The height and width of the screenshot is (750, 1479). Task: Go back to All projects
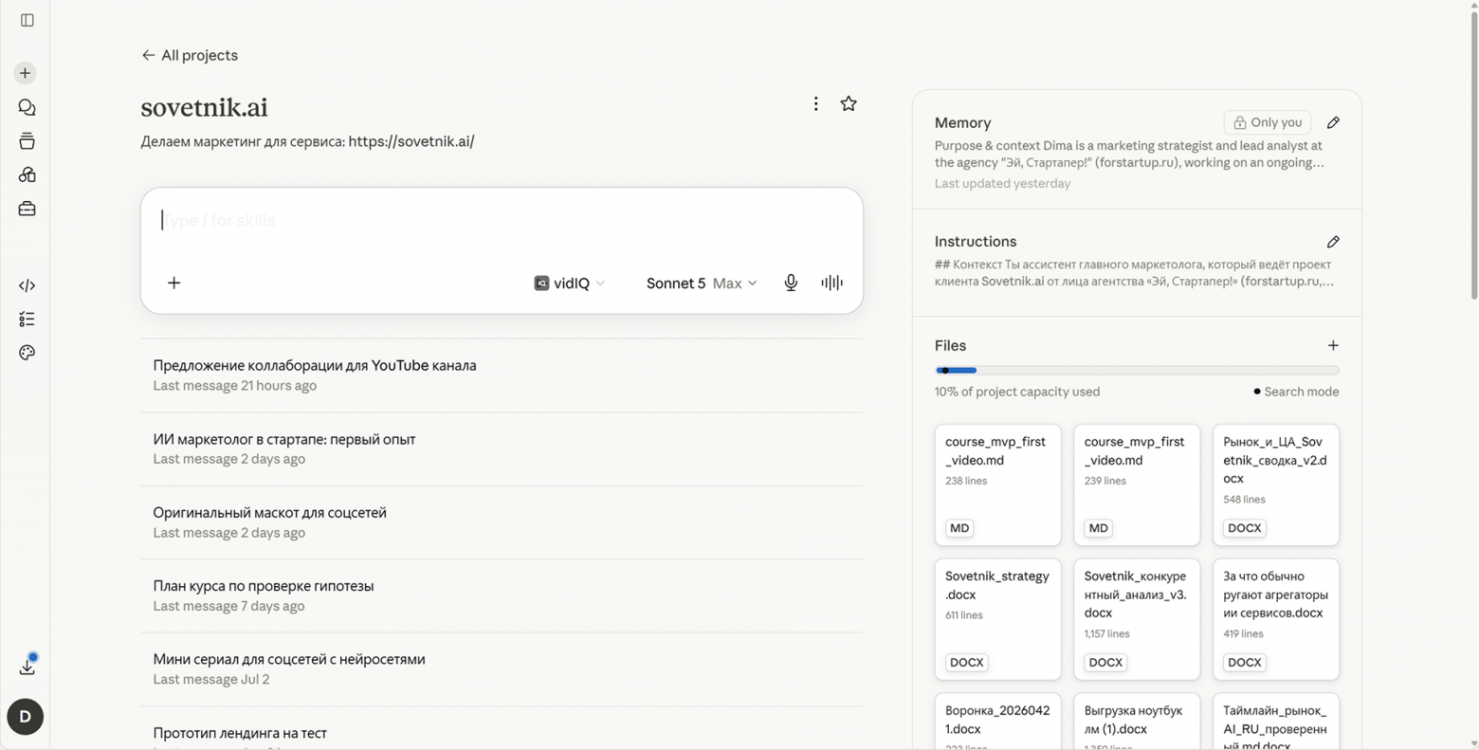pos(190,55)
